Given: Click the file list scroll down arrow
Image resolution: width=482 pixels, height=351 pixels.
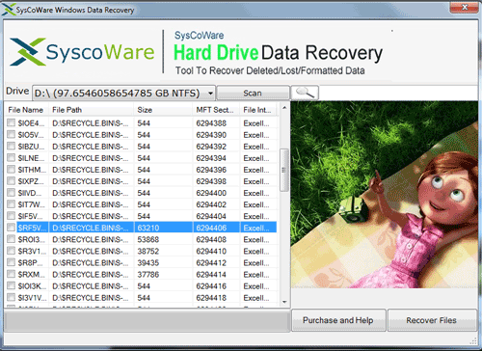Looking at the screenshot, I should pyautogui.click(x=284, y=302).
